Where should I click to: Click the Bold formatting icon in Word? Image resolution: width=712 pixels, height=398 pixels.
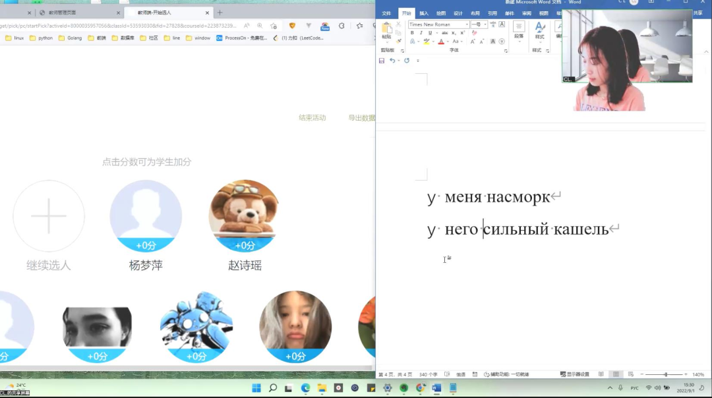click(x=412, y=33)
